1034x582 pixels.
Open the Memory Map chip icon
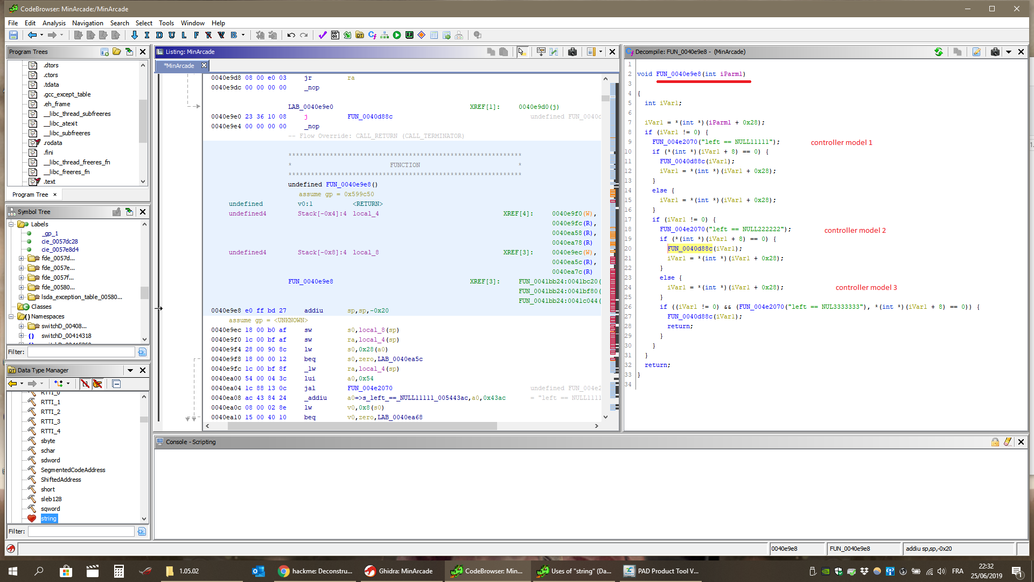(x=409, y=35)
